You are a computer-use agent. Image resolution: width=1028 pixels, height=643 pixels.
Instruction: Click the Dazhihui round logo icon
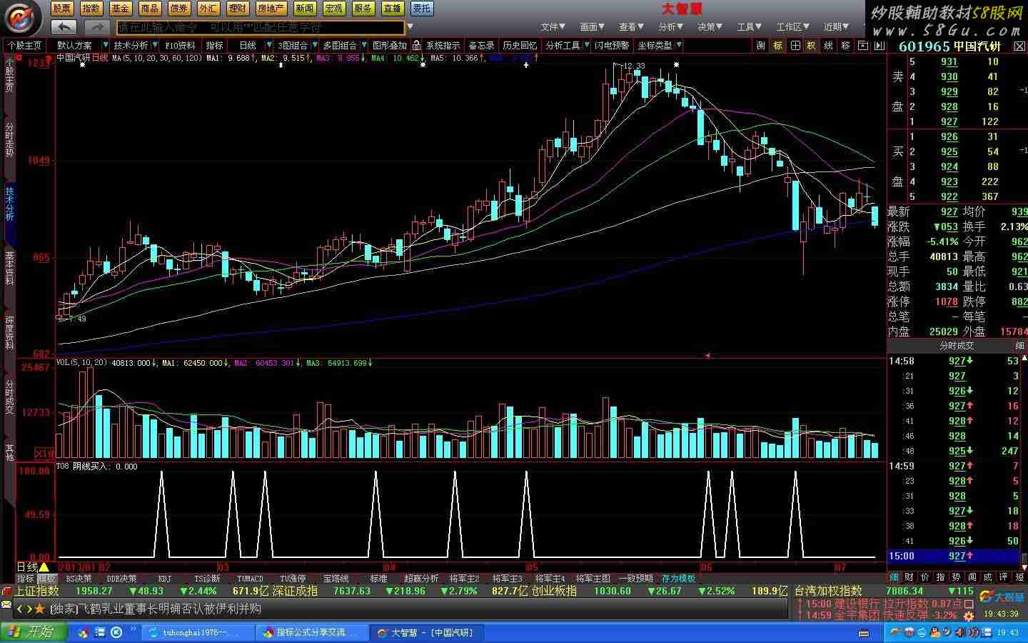click(x=22, y=18)
